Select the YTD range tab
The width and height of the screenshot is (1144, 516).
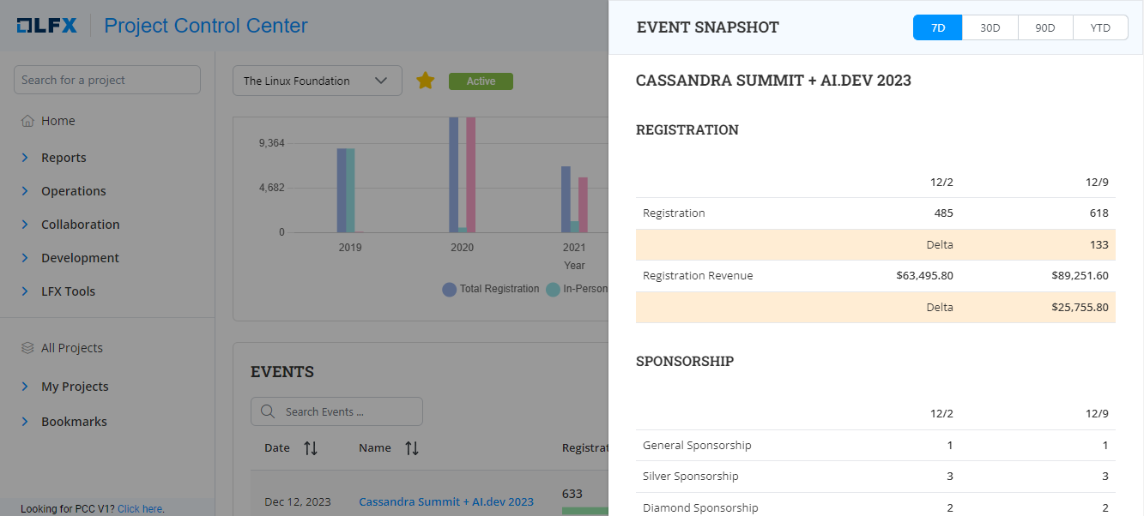(1100, 27)
